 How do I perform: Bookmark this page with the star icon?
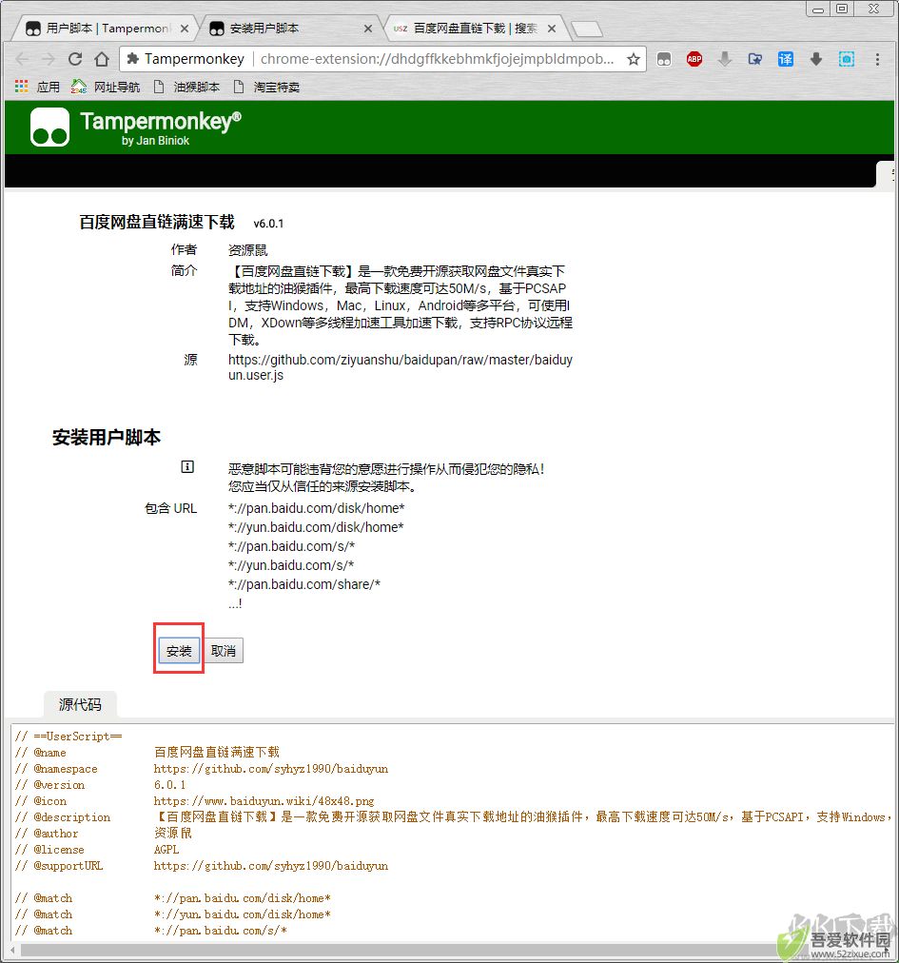(x=634, y=60)
